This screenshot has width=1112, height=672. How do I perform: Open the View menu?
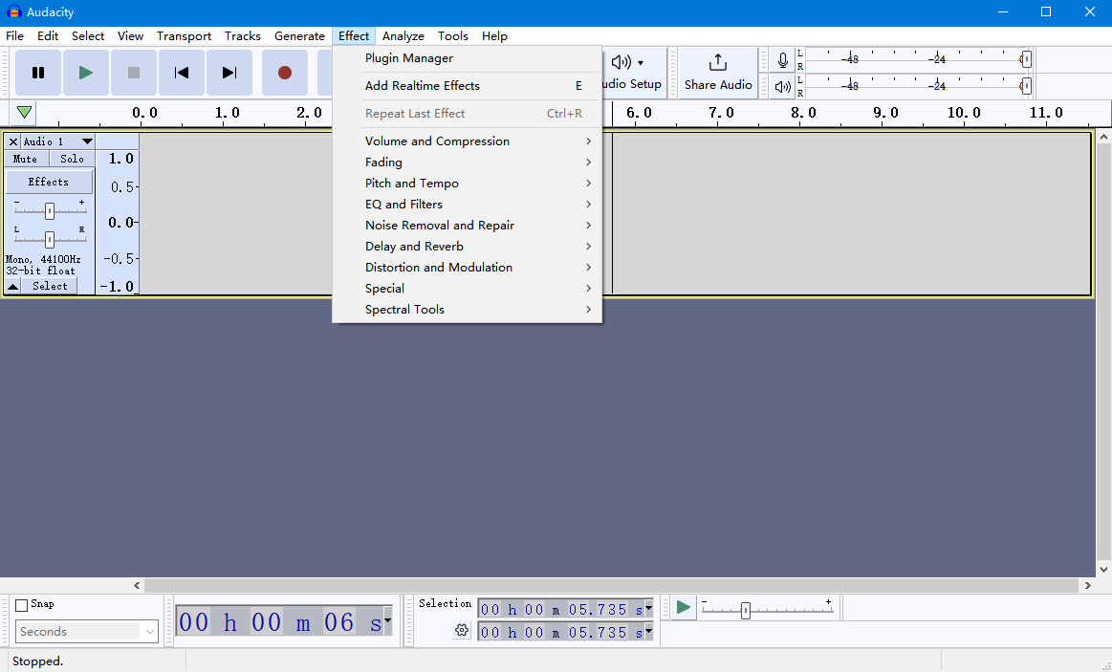pyautogui.click(x=130, y=36)
